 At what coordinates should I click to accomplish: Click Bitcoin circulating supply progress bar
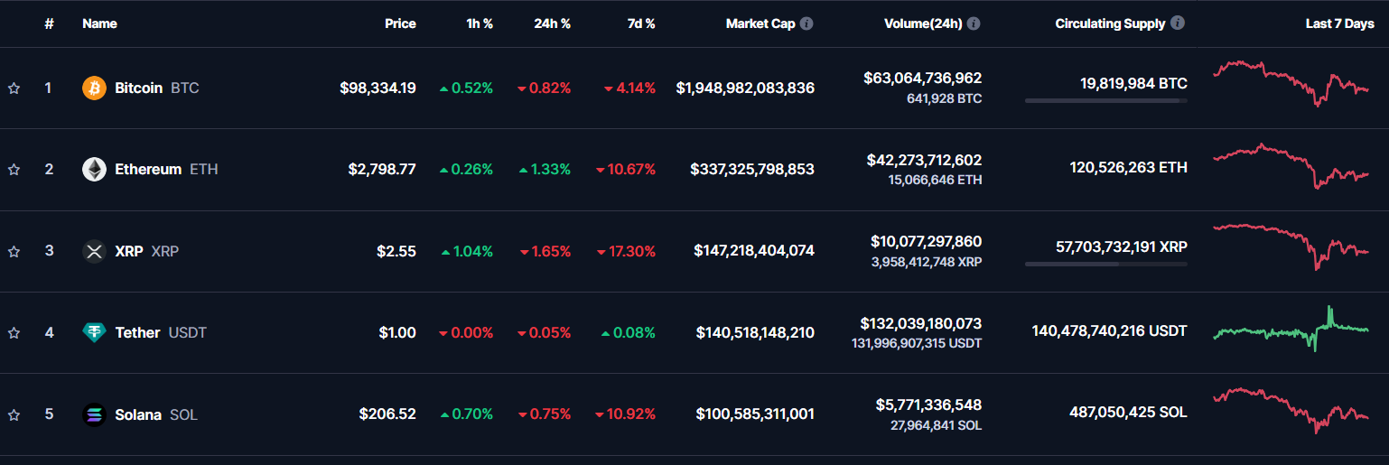pyautogui.click(x=1106, y=101)
